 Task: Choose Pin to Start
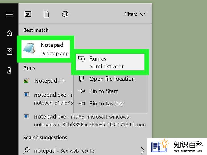110,91
